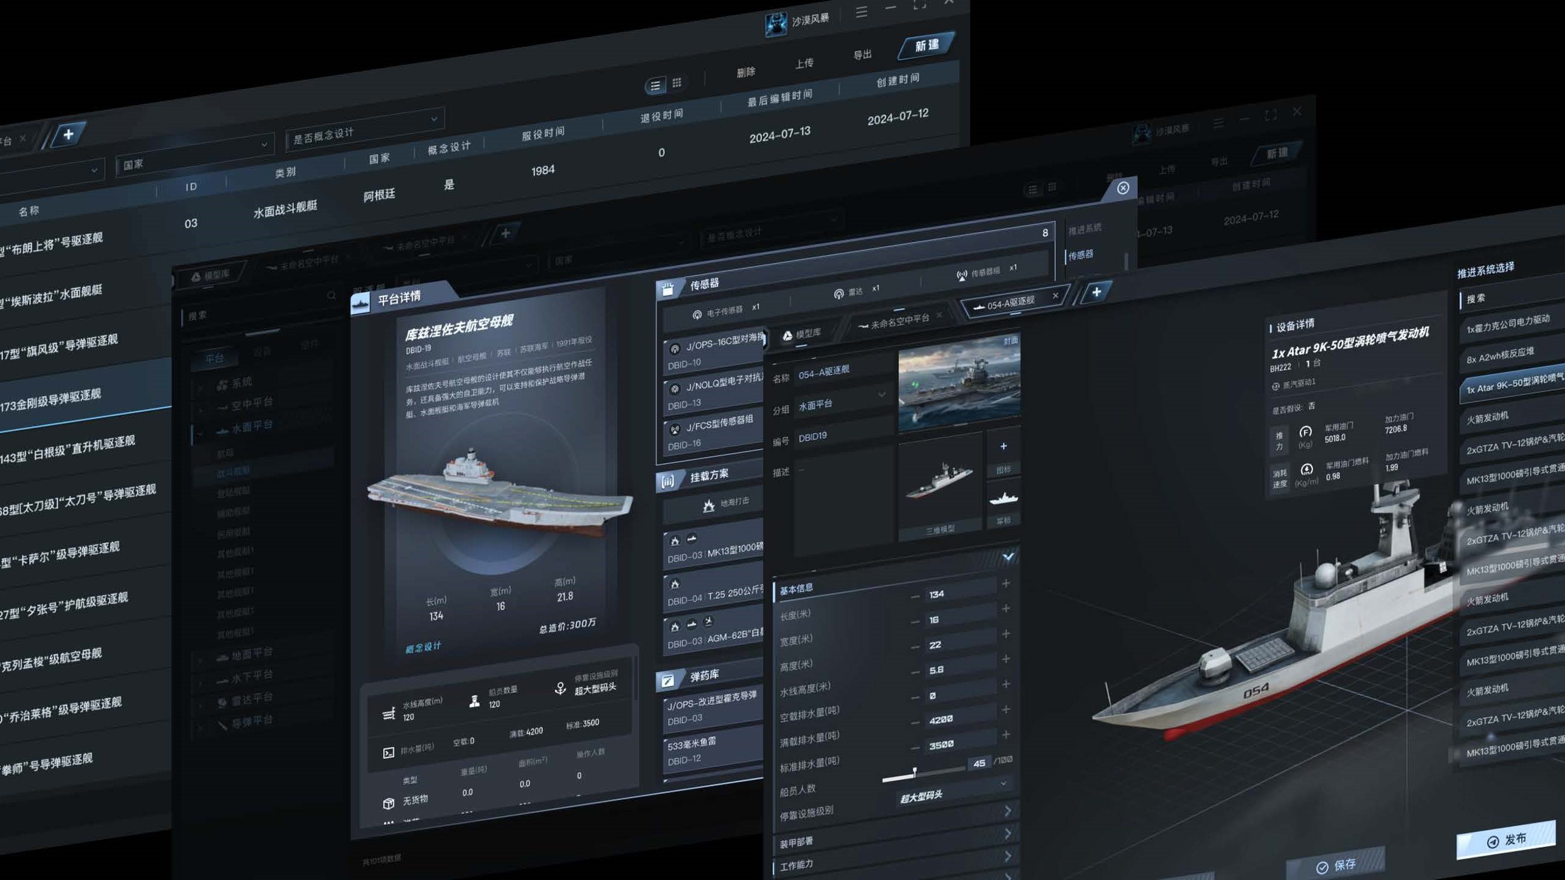
Task: Open the 分组 水面平台 dropdown
Action: tap(843, 401)
